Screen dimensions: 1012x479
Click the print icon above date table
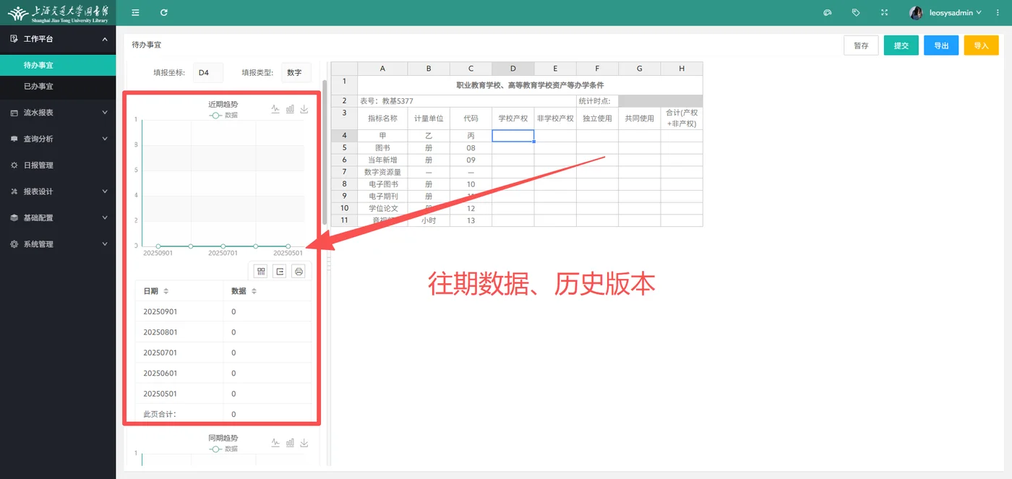coord(299,271)
